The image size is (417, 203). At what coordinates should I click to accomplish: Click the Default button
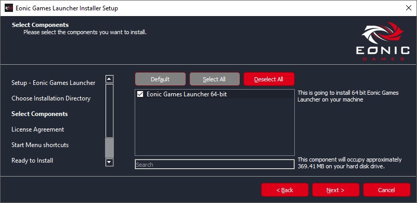160,79
